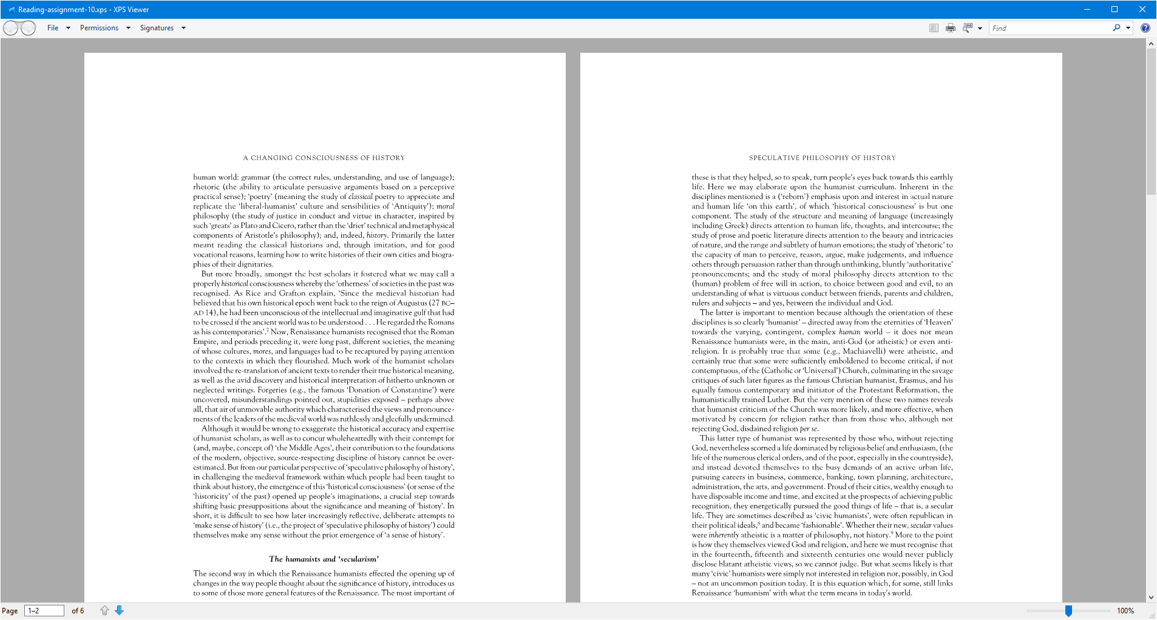The image size is (1157, 620).
Task: Expand the Permissions menu arrow
Action: (128, 28)
